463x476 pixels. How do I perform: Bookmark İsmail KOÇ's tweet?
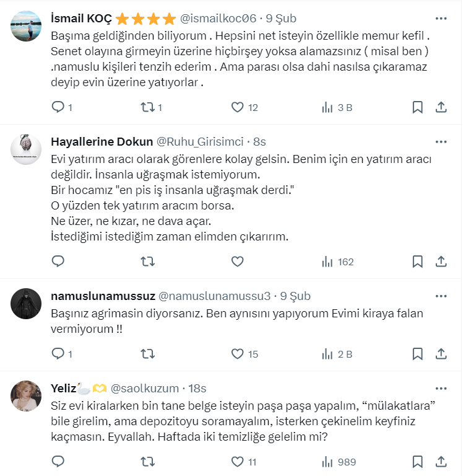tap(418, 107)
